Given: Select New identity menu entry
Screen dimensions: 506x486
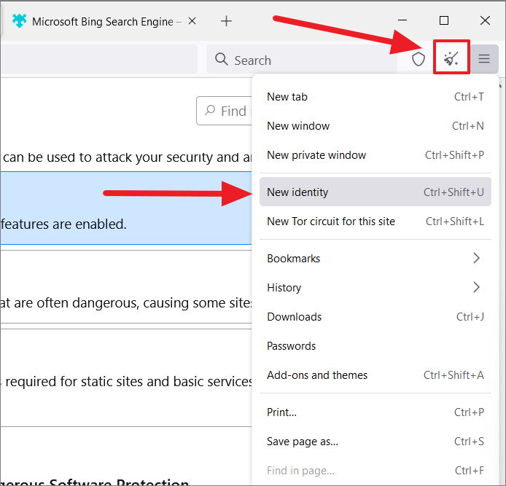Looking at the screenshot, I should 375,192.
